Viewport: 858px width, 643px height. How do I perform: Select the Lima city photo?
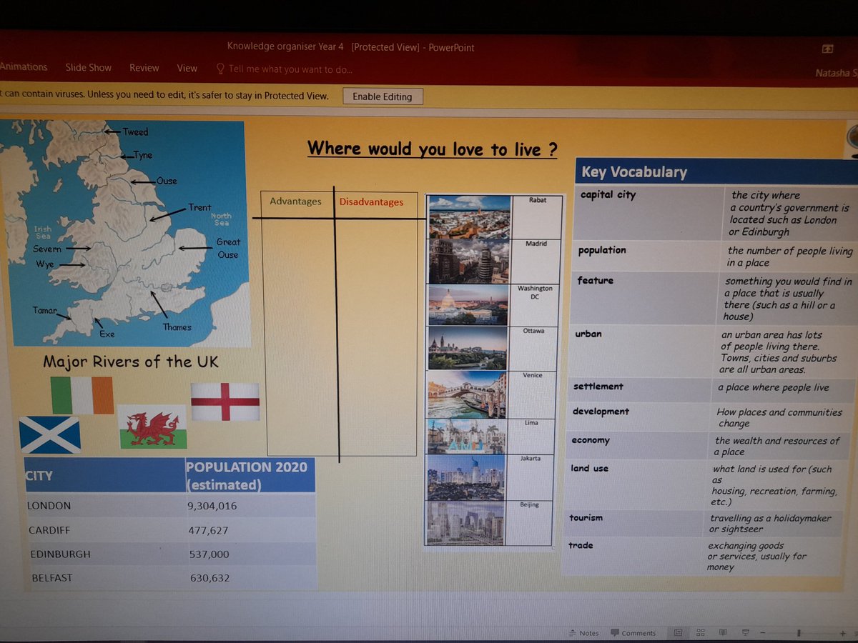coord(466,437)
